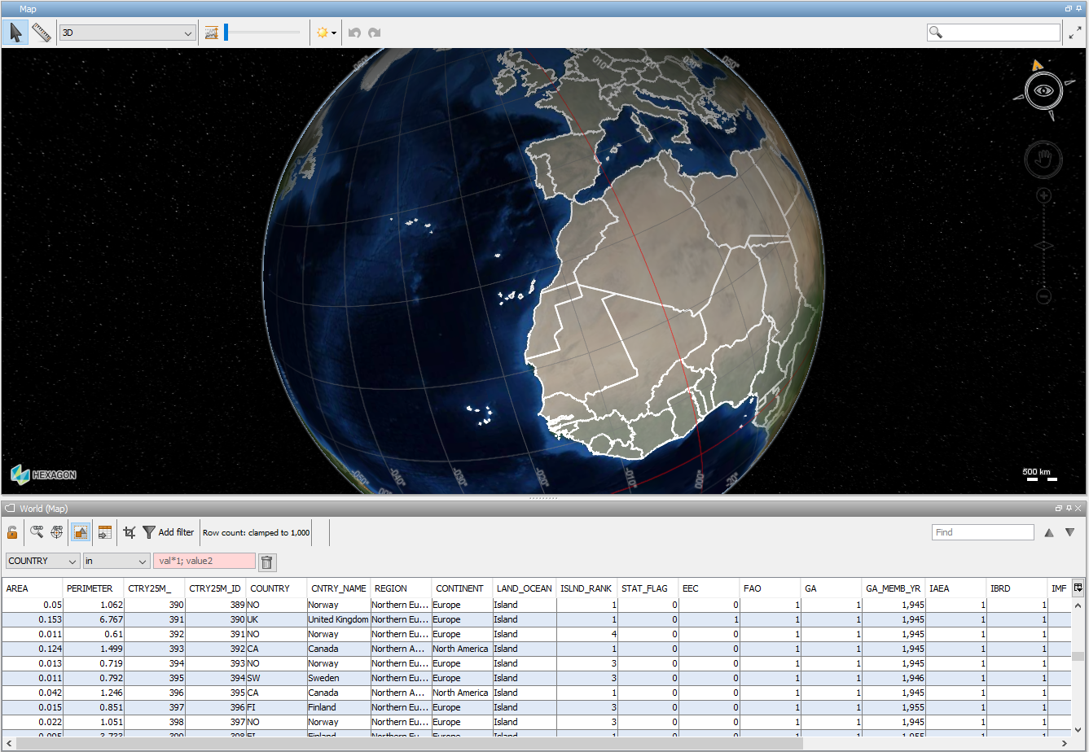Select the arrow pointer selection tool
The height and width of the screenshot is (752, 1089).
point(15,33)
